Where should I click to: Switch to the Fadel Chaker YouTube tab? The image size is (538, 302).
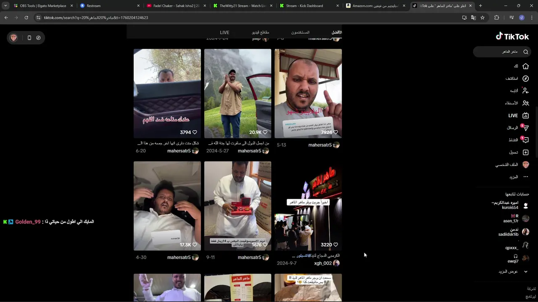(x=176, y=6)
